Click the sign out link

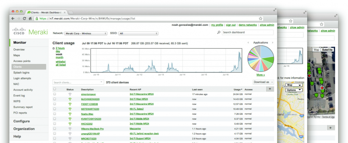(231, 25)
